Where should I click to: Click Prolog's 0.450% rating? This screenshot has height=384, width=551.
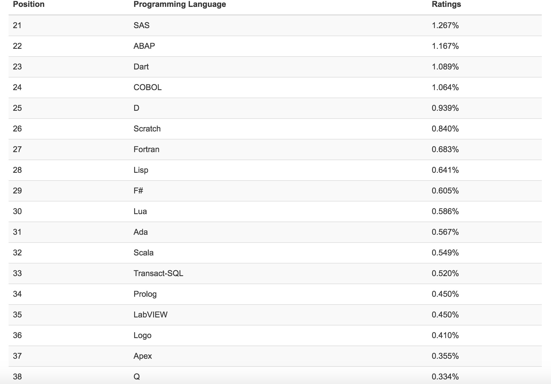tap(445, 294)
